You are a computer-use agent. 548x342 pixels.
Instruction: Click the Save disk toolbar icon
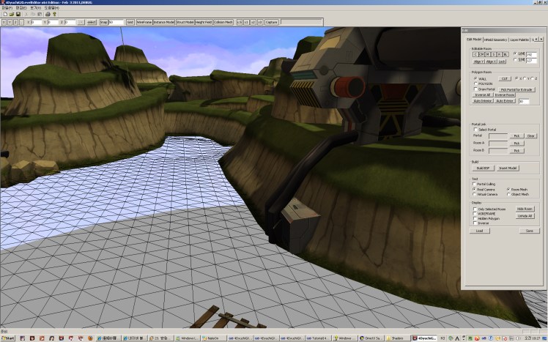click(17, 13)
